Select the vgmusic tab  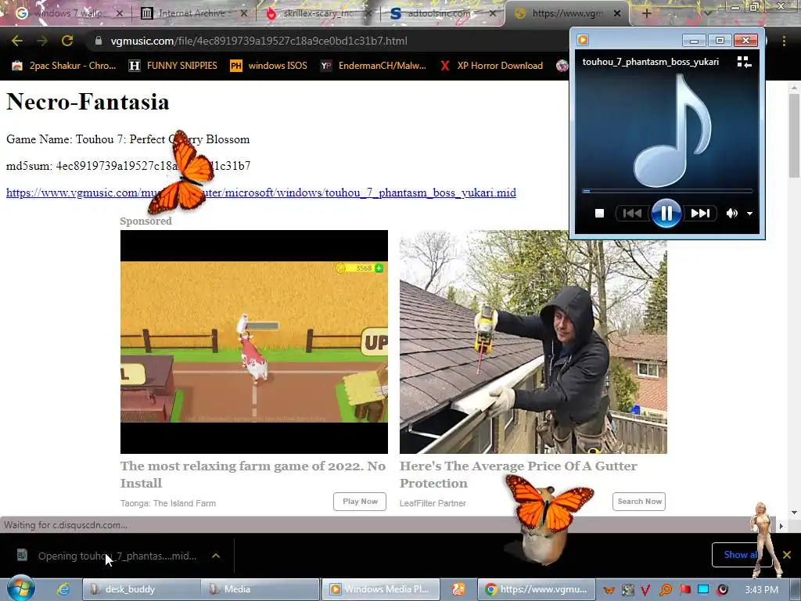tap(567, 13)
